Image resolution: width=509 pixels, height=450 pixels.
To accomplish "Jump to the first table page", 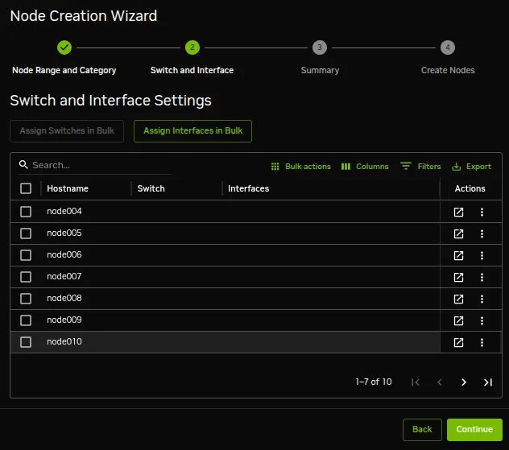I will pyautogui.click(x=416, y=382).
